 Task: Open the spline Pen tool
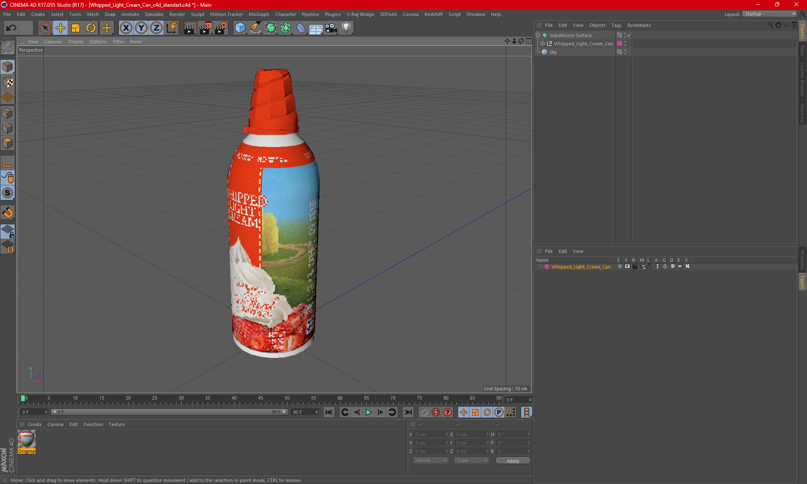(x=256, y=28)
